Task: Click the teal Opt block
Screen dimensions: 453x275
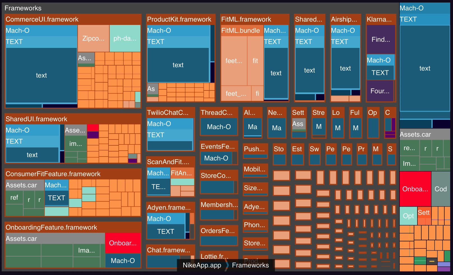Action: 408,216
